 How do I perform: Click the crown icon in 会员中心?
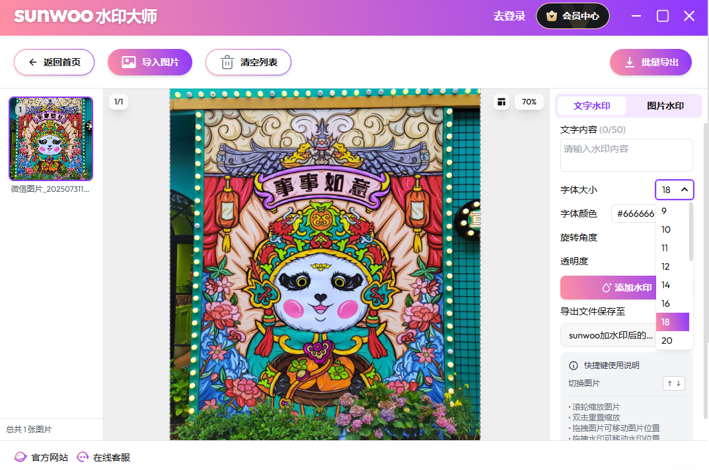tap(552, 16)
